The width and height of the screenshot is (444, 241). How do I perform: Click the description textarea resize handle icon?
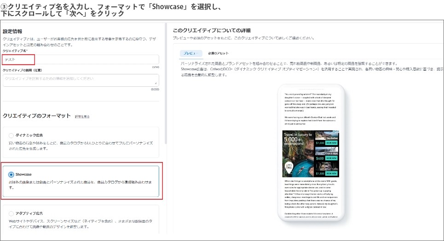coord(156,84)
